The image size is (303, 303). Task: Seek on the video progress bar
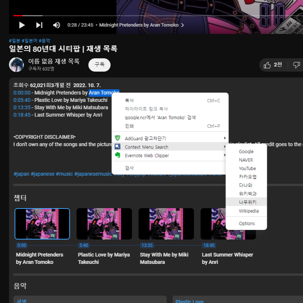point(158,16)
